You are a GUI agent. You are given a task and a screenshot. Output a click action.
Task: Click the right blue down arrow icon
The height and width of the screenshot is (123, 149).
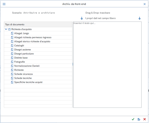pyautogui.click(x=139, y=18)
